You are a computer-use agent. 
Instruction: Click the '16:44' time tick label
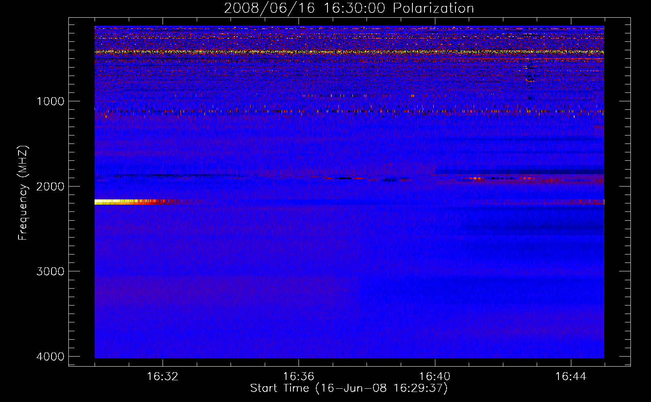(x=571, y=377)
